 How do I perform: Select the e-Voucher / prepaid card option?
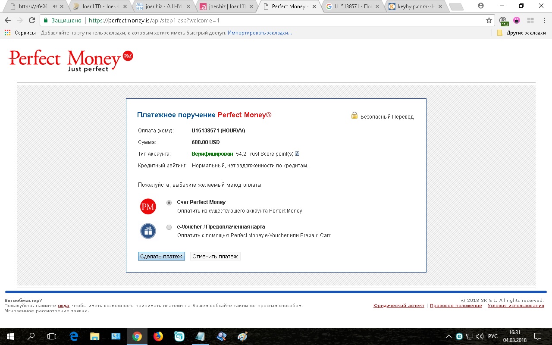(x=169, y=227)
